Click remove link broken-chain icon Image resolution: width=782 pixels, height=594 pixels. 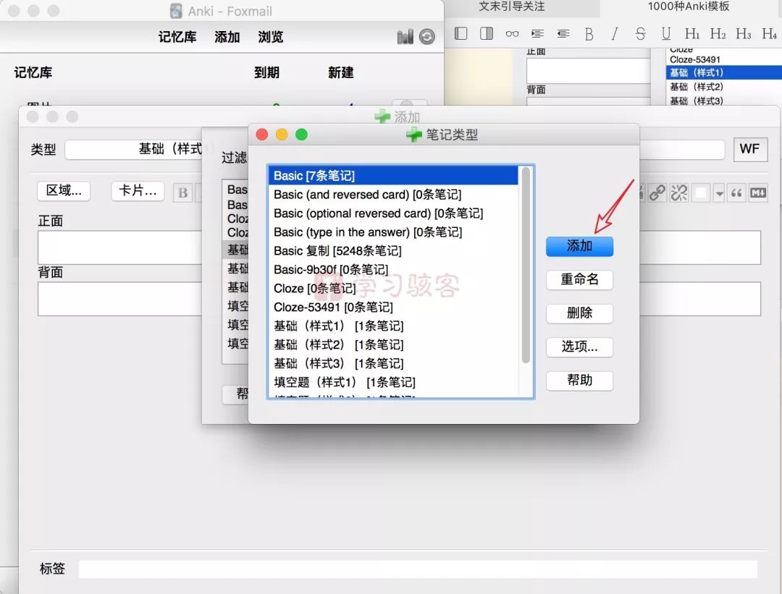[678, 192]
